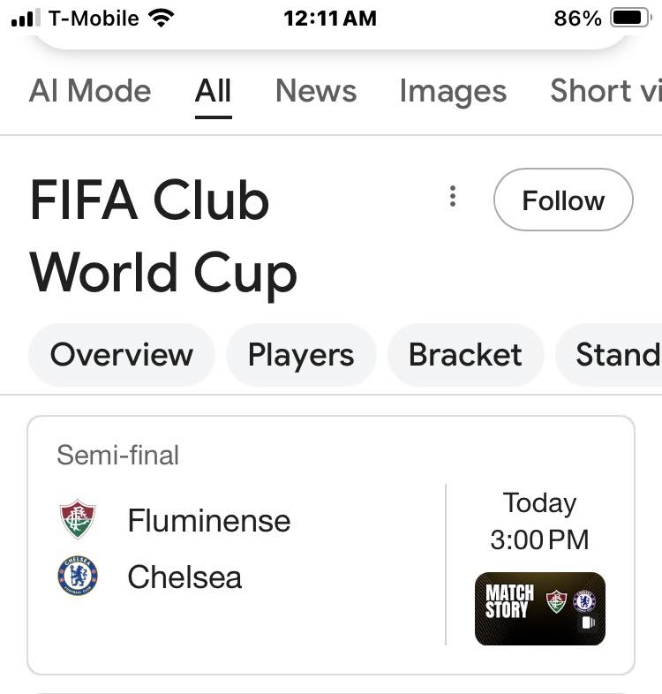Tap the Fluminense club crest
Viewport: 662px width, 694px height.
click(78, 518)
